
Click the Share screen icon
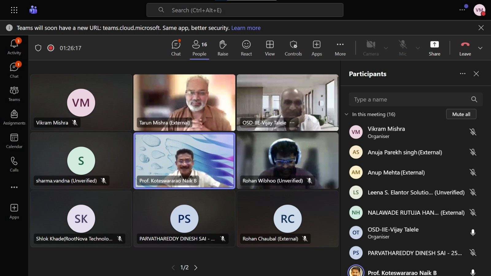click(434, 48)
